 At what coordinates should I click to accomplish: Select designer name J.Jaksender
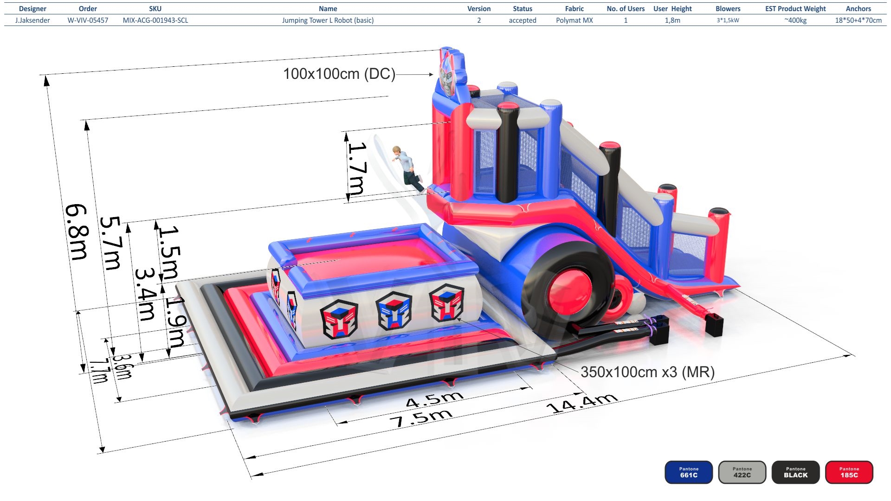tap(32, 20)
